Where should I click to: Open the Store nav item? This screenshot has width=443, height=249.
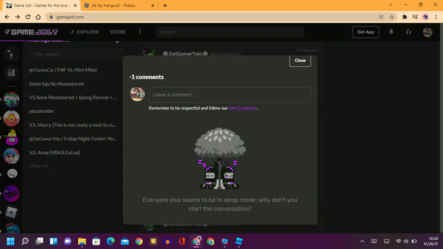click(x=118, y=32)
